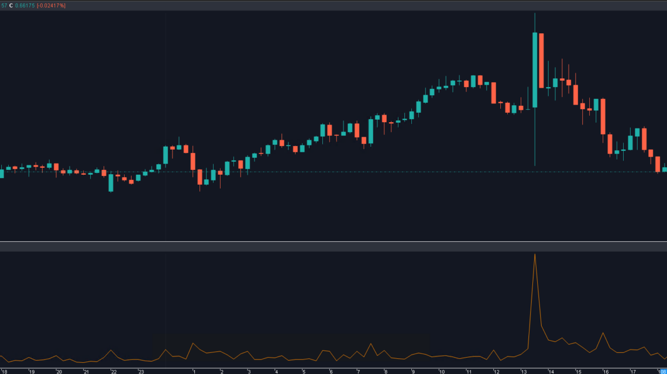Click the '11 time axis marker
Image resolution: width=667 pixels, height=374 pixels.
(468, 371)
